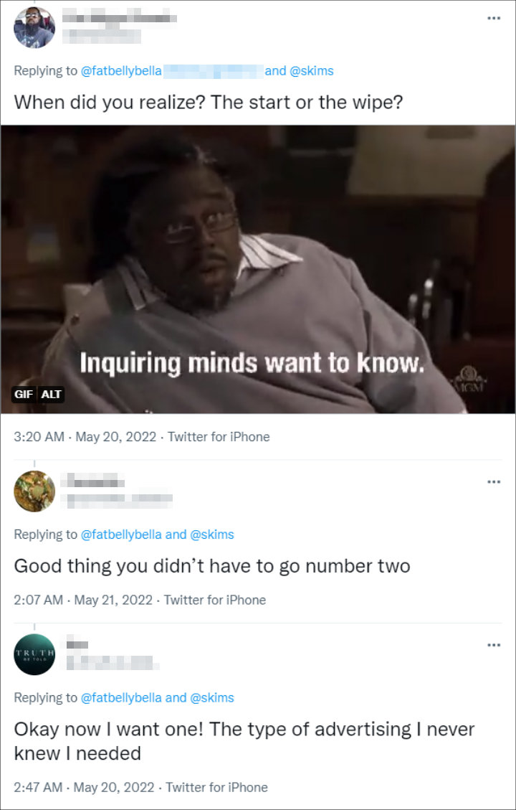Open @skims link in the first tweet

click(x=311, y=71)
